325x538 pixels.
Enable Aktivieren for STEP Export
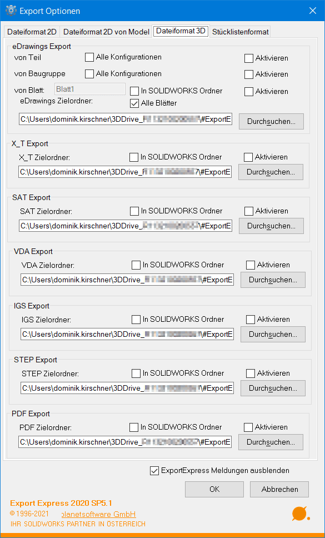(x=251, y=373)
